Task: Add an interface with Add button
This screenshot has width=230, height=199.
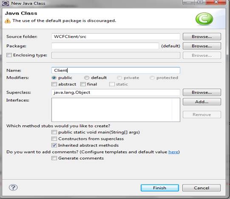Action: (202, 102)
